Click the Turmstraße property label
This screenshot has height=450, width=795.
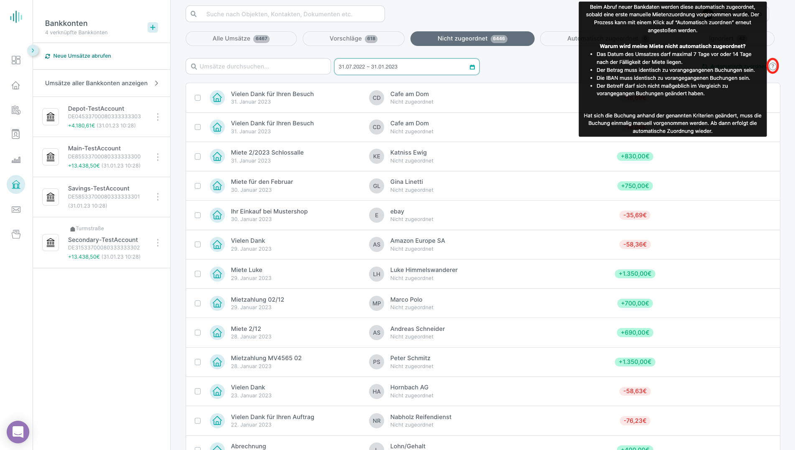87,229
